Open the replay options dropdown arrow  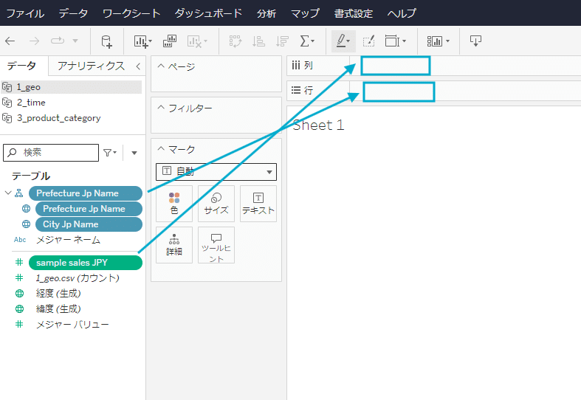[x=75, y=41]
